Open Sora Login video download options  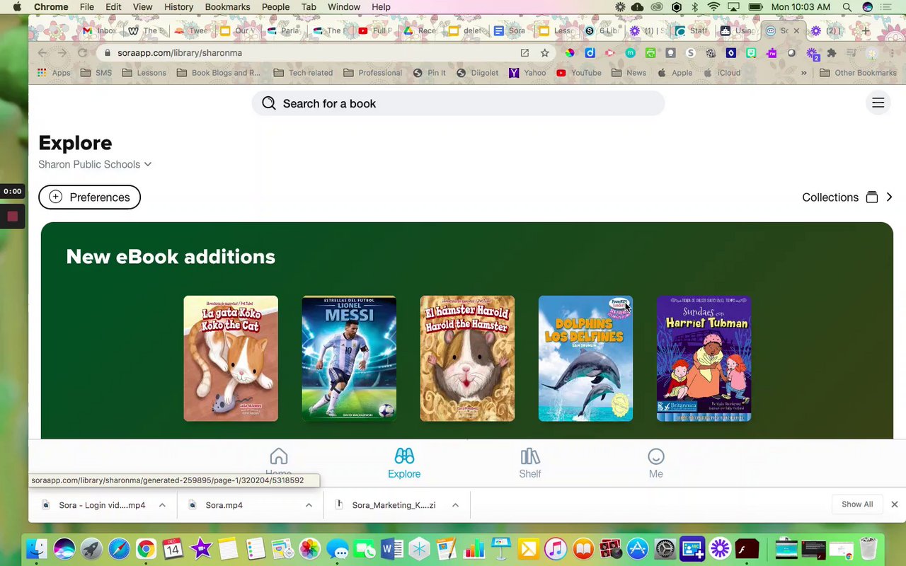(162, 505)
